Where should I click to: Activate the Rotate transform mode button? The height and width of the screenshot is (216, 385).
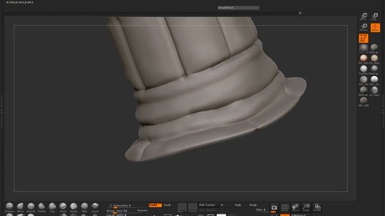pos(363,28)
